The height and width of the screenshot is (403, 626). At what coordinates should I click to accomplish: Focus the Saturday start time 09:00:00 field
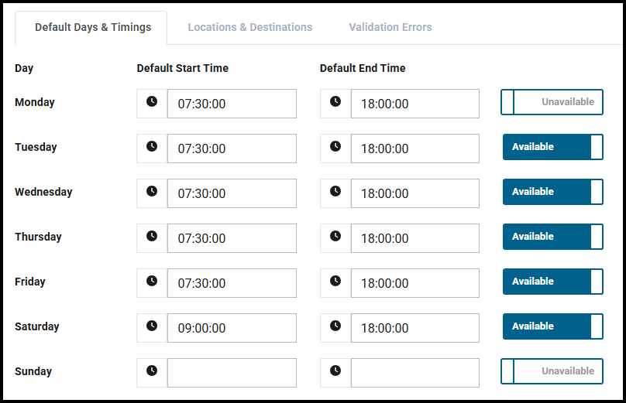[231, 328]
